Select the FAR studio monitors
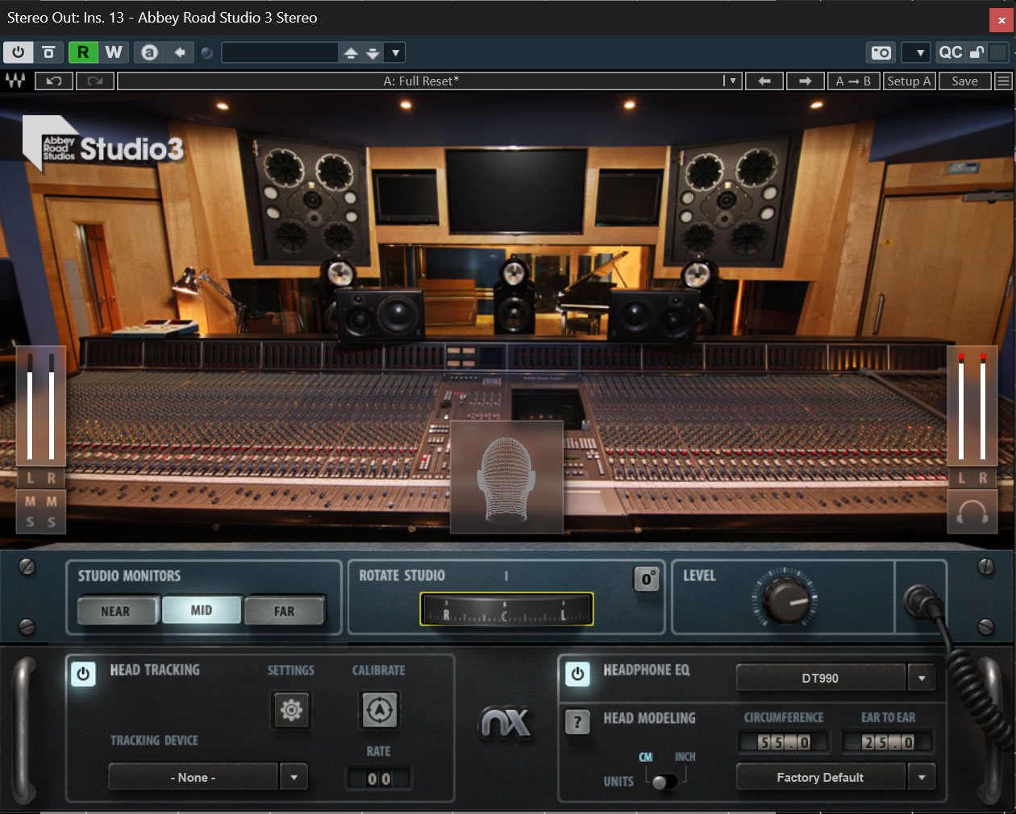Screen dimensions: 1016x814 tap(284, 611)
